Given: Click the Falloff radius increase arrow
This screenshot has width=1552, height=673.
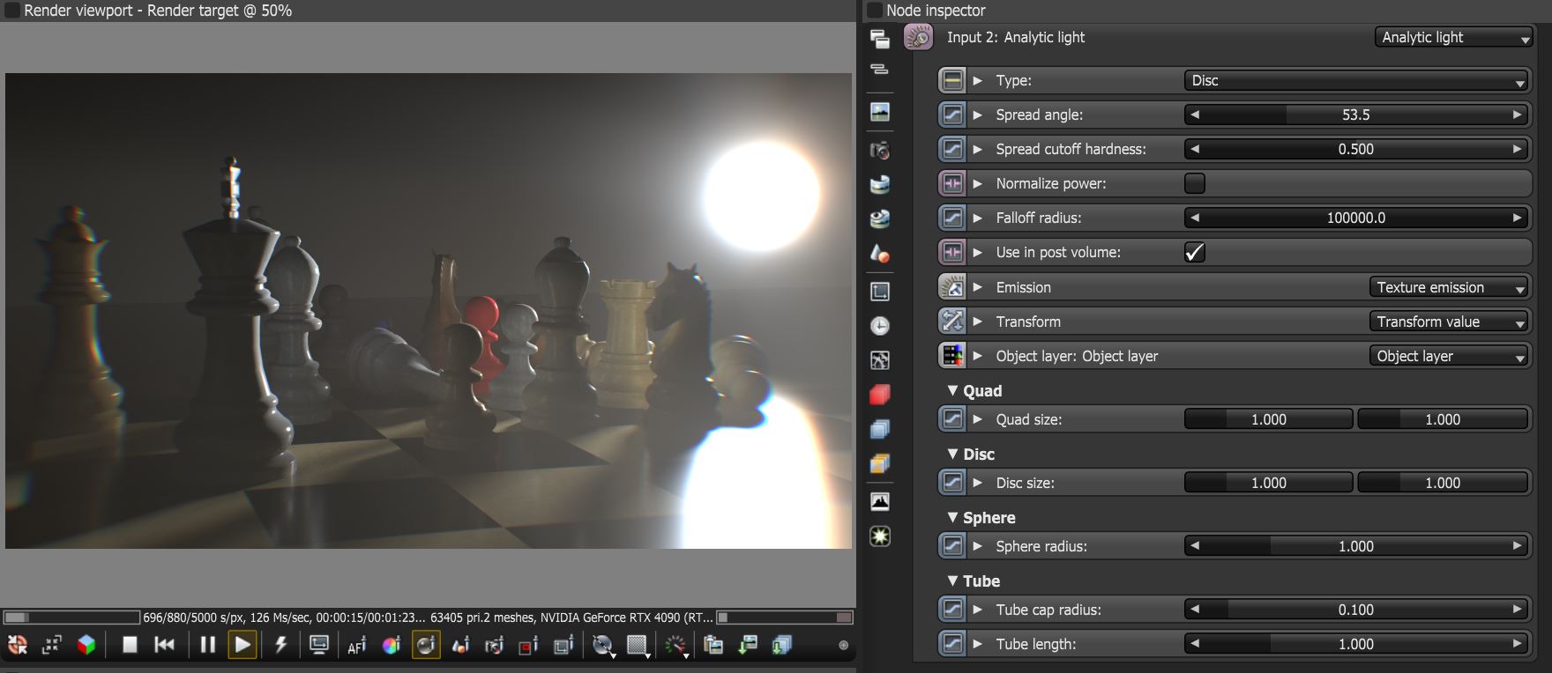Looking at the screenshot, I should click(1517, 218).
